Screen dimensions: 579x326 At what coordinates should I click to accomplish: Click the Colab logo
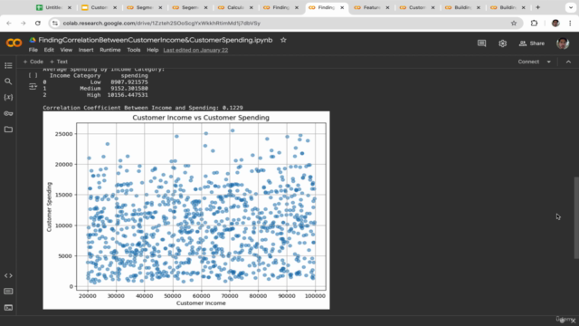point(14,43)
